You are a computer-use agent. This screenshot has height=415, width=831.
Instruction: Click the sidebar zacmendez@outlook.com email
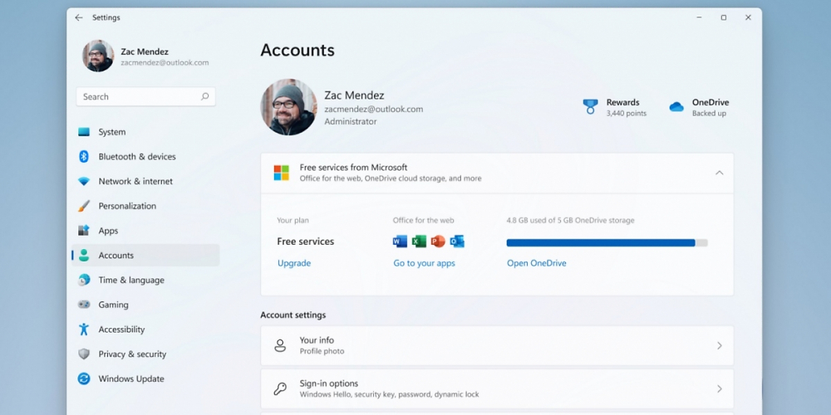pos(165,62)
